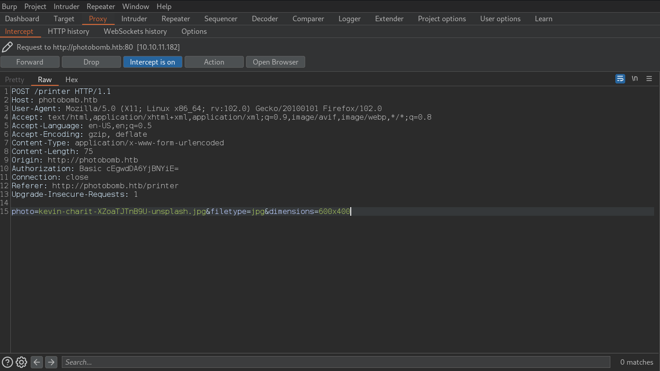Click the POST /printer request line
The height and width of the screenshot is (371, 660).
tap(61, 91)
